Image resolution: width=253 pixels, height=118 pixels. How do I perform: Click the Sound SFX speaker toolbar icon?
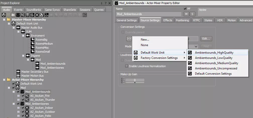pyautogui.click(x=42, y=15)
